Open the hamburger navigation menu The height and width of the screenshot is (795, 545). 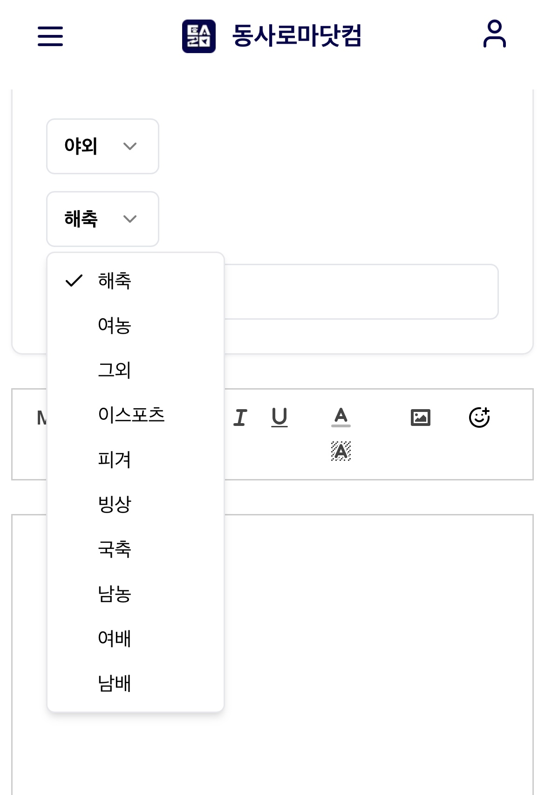coord(50,36)
